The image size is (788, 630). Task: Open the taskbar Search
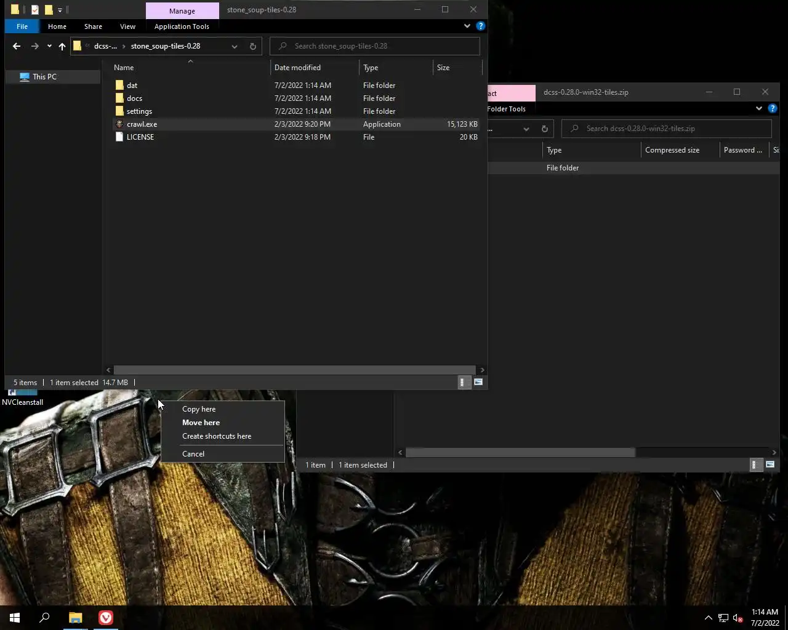point(44,618)
